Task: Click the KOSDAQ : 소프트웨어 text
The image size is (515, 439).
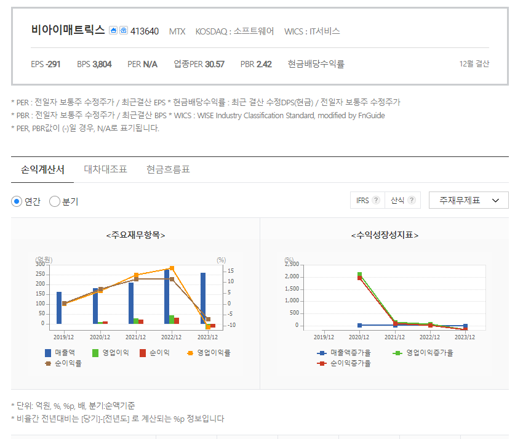Action: 234,31
